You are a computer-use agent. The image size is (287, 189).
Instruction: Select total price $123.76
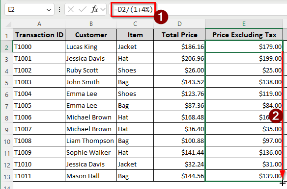(x=179, y=94)
